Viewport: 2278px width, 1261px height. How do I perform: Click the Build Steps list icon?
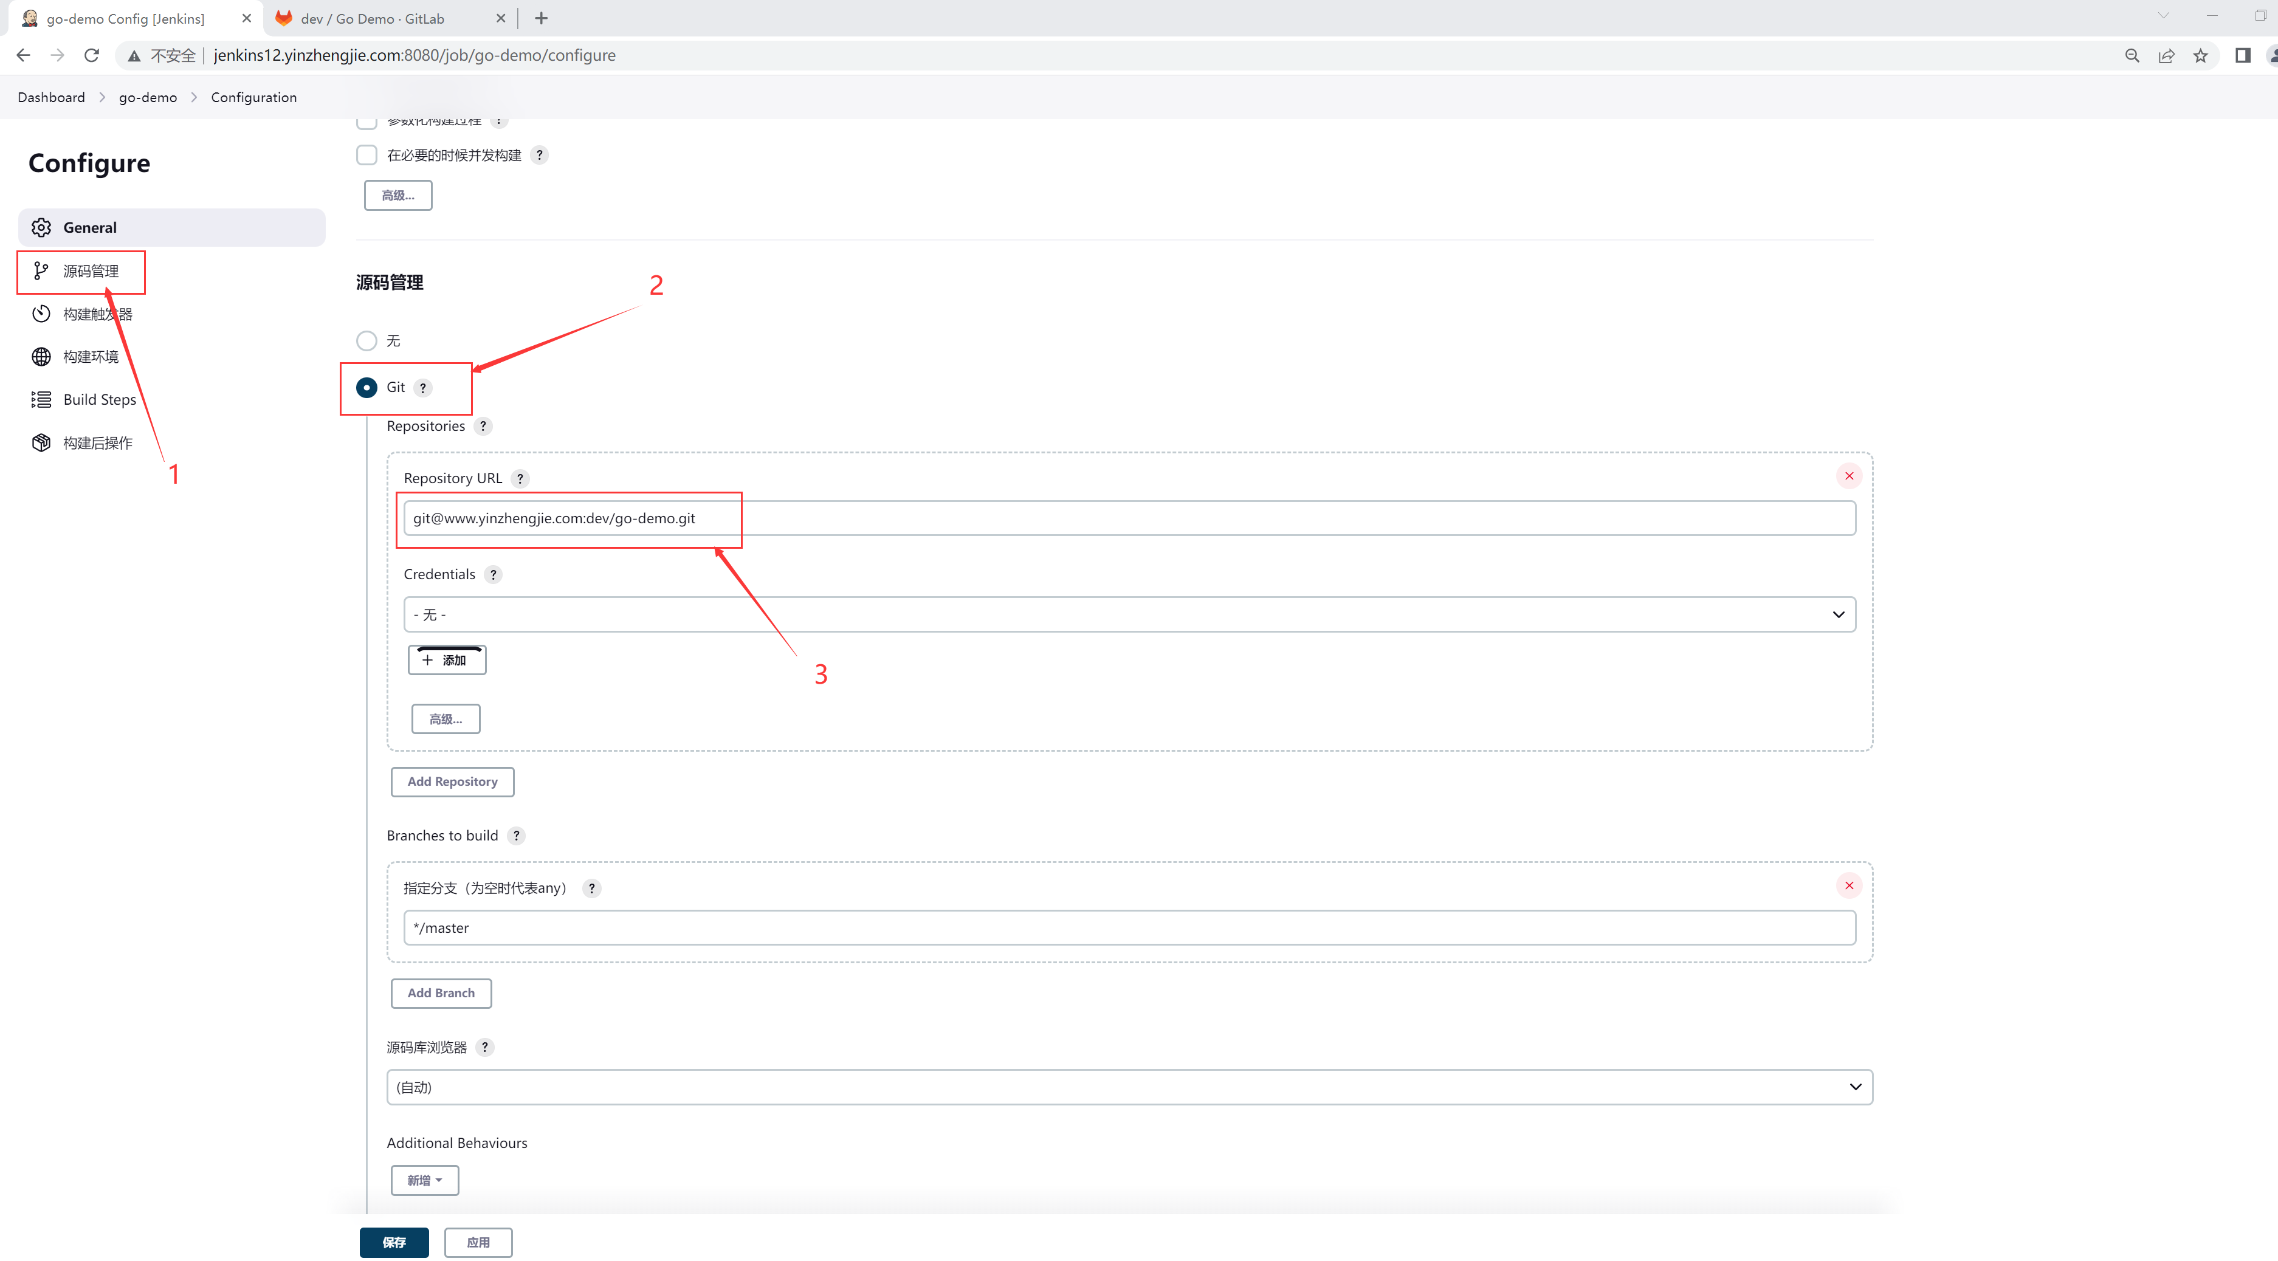click(41, 400)
